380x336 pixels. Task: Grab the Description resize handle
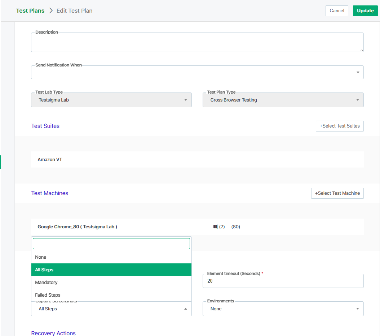[x=361, y=50]
